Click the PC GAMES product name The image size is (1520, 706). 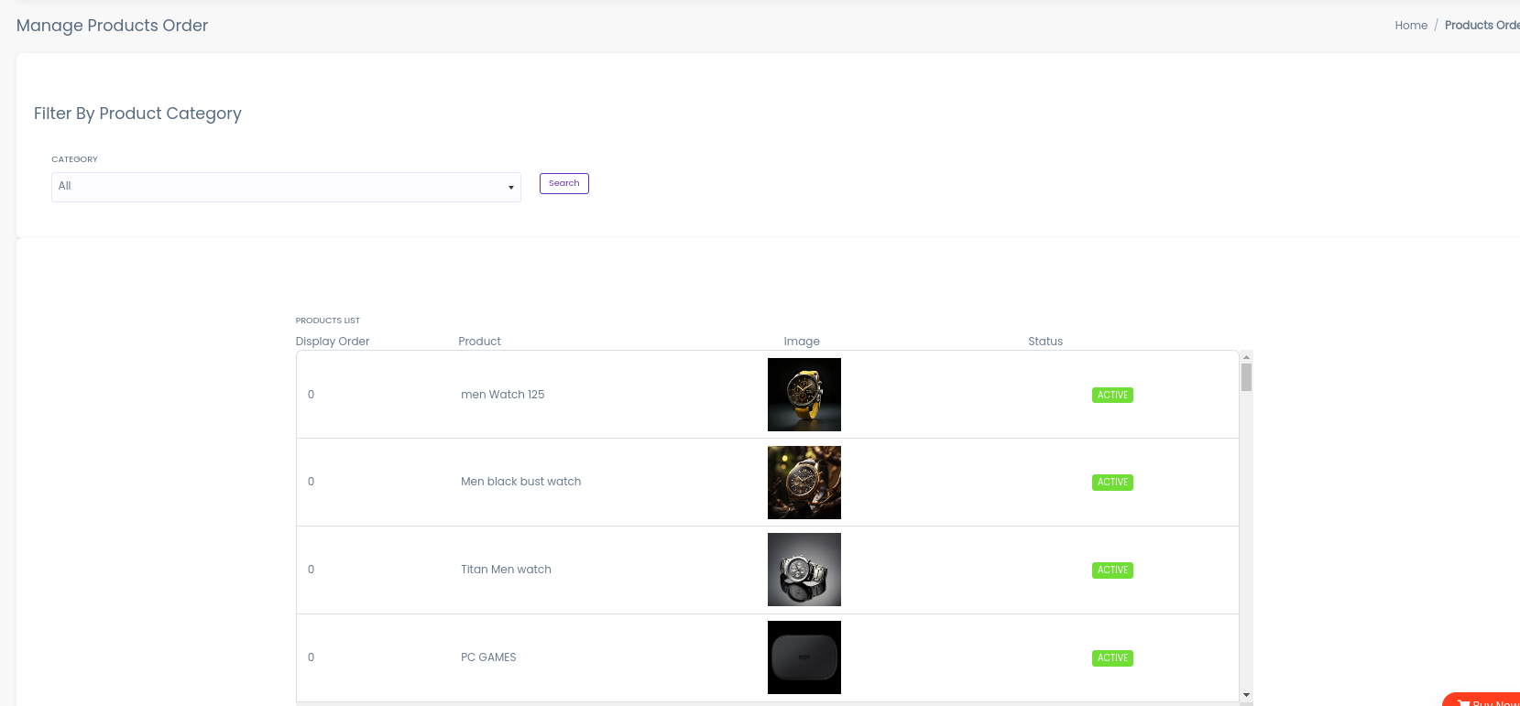tap(488, 657)
